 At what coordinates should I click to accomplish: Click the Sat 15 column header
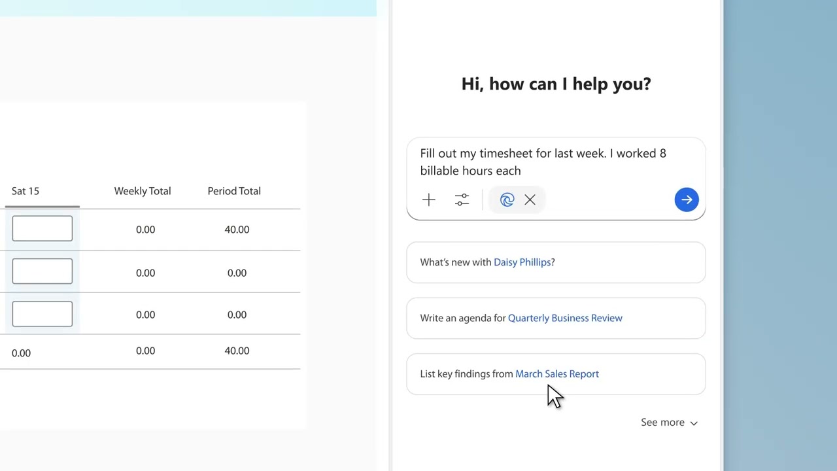[26, 191]
